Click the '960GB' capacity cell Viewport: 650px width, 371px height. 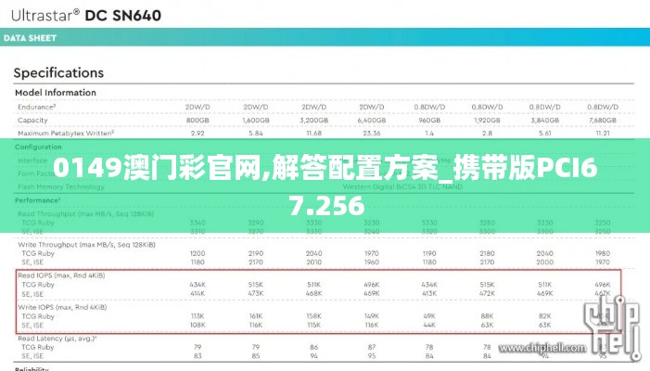pyautogui.click(x=429, y=121)
